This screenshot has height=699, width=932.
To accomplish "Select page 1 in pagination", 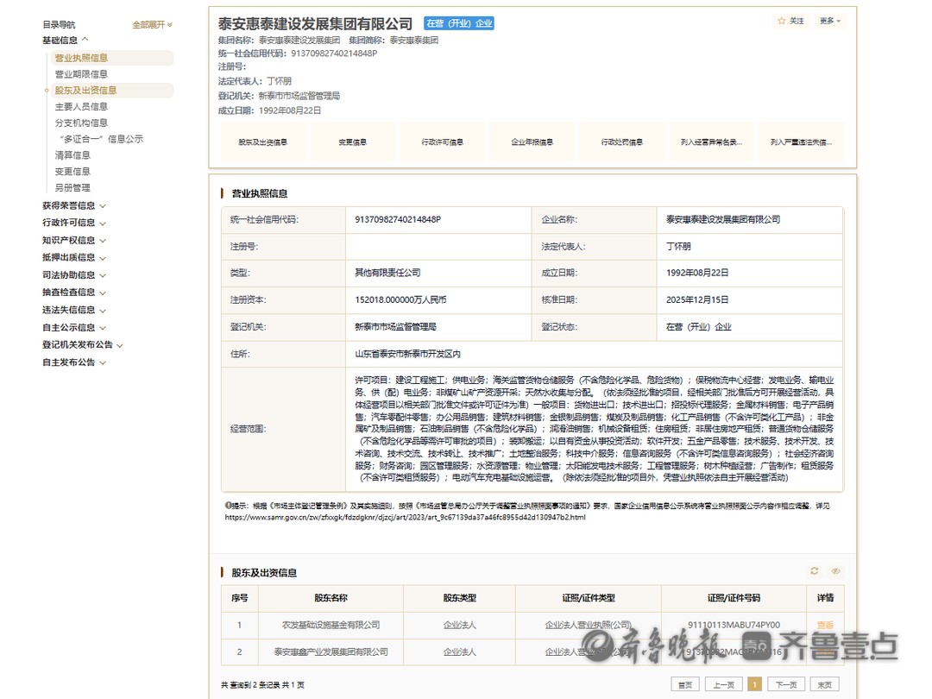I will (754, 684).
